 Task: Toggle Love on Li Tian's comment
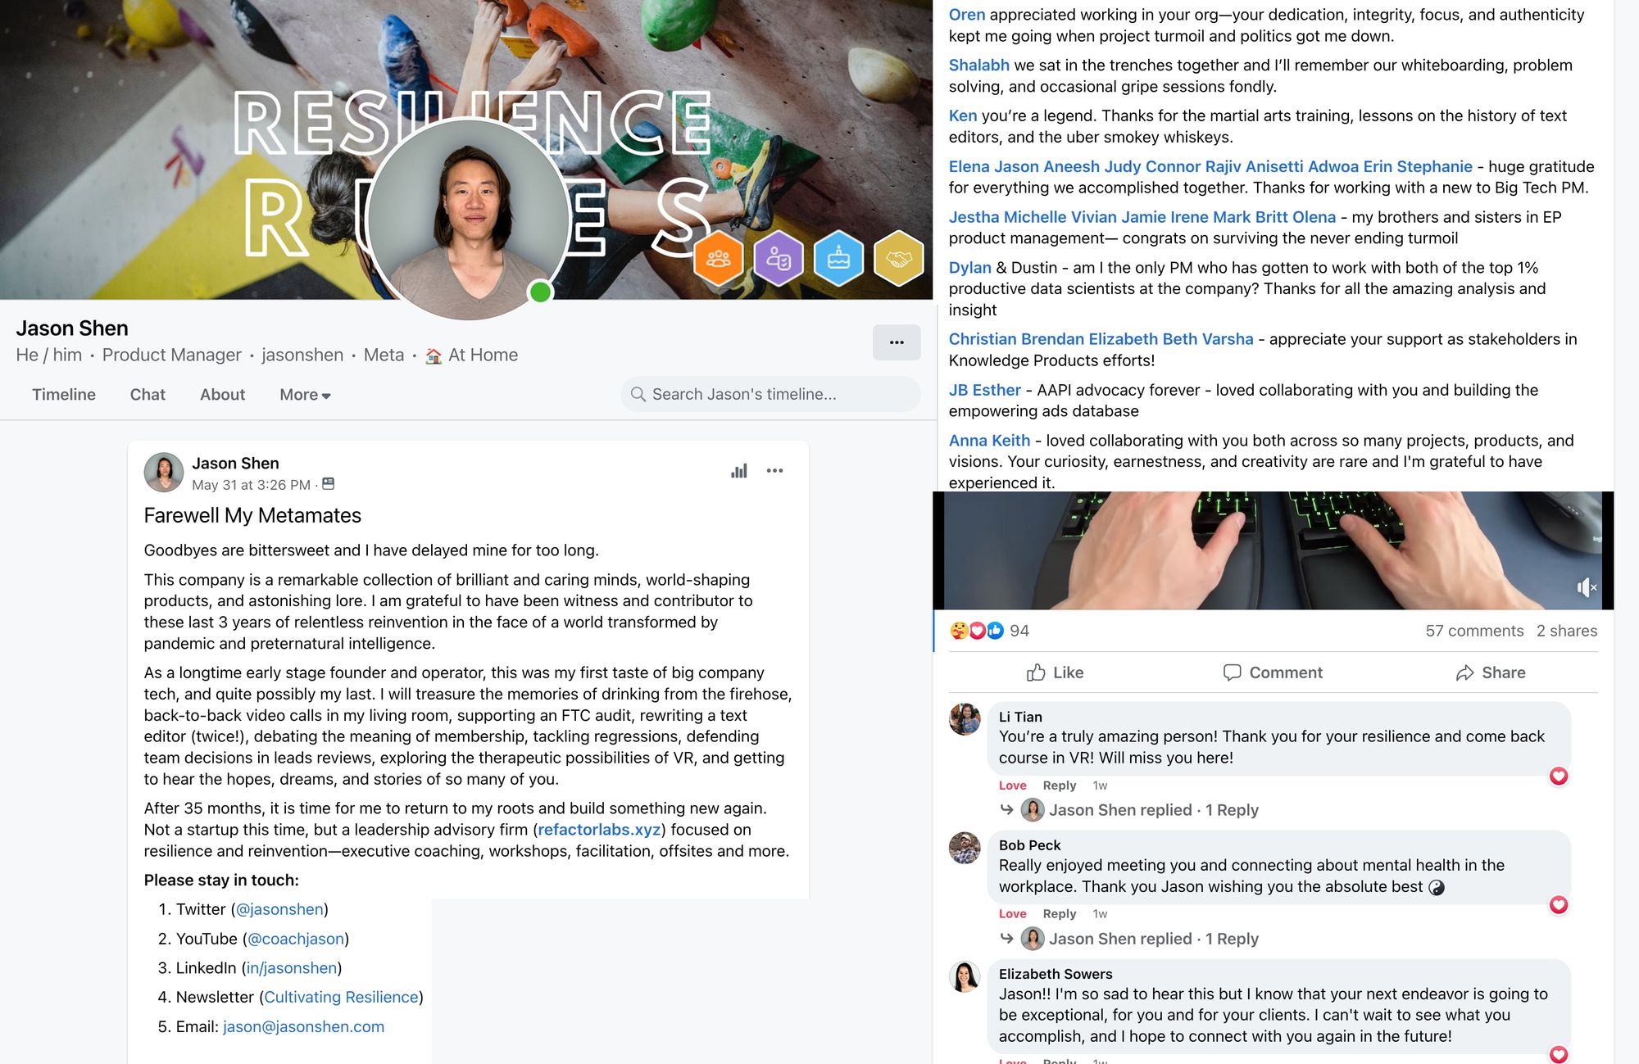point(1012,786)
